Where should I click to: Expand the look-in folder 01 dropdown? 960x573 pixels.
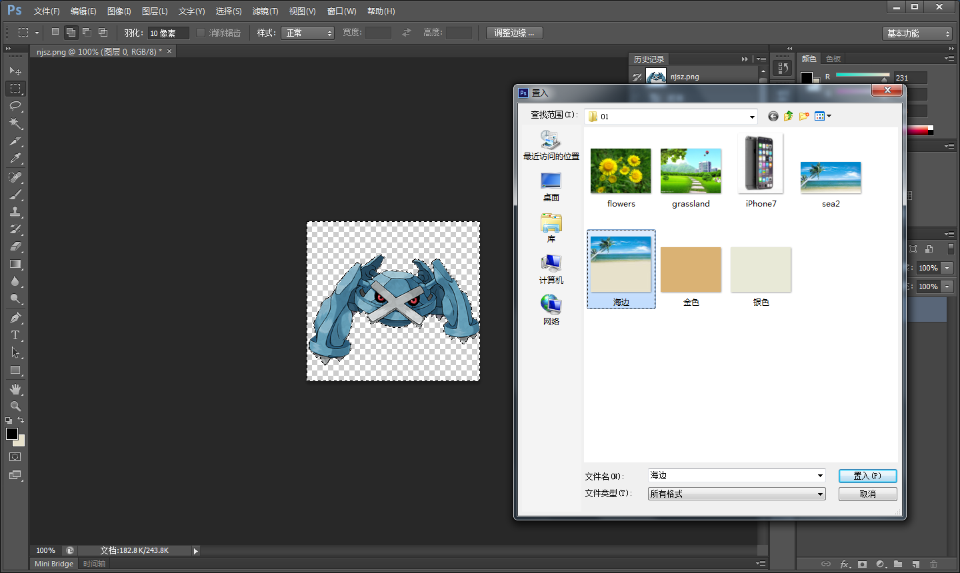752,117
